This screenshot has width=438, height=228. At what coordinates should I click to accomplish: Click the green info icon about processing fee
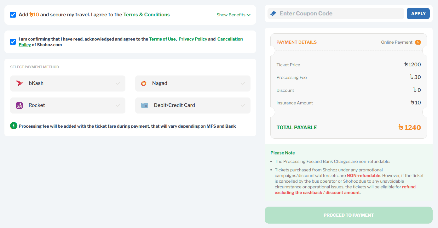point(14,126)
